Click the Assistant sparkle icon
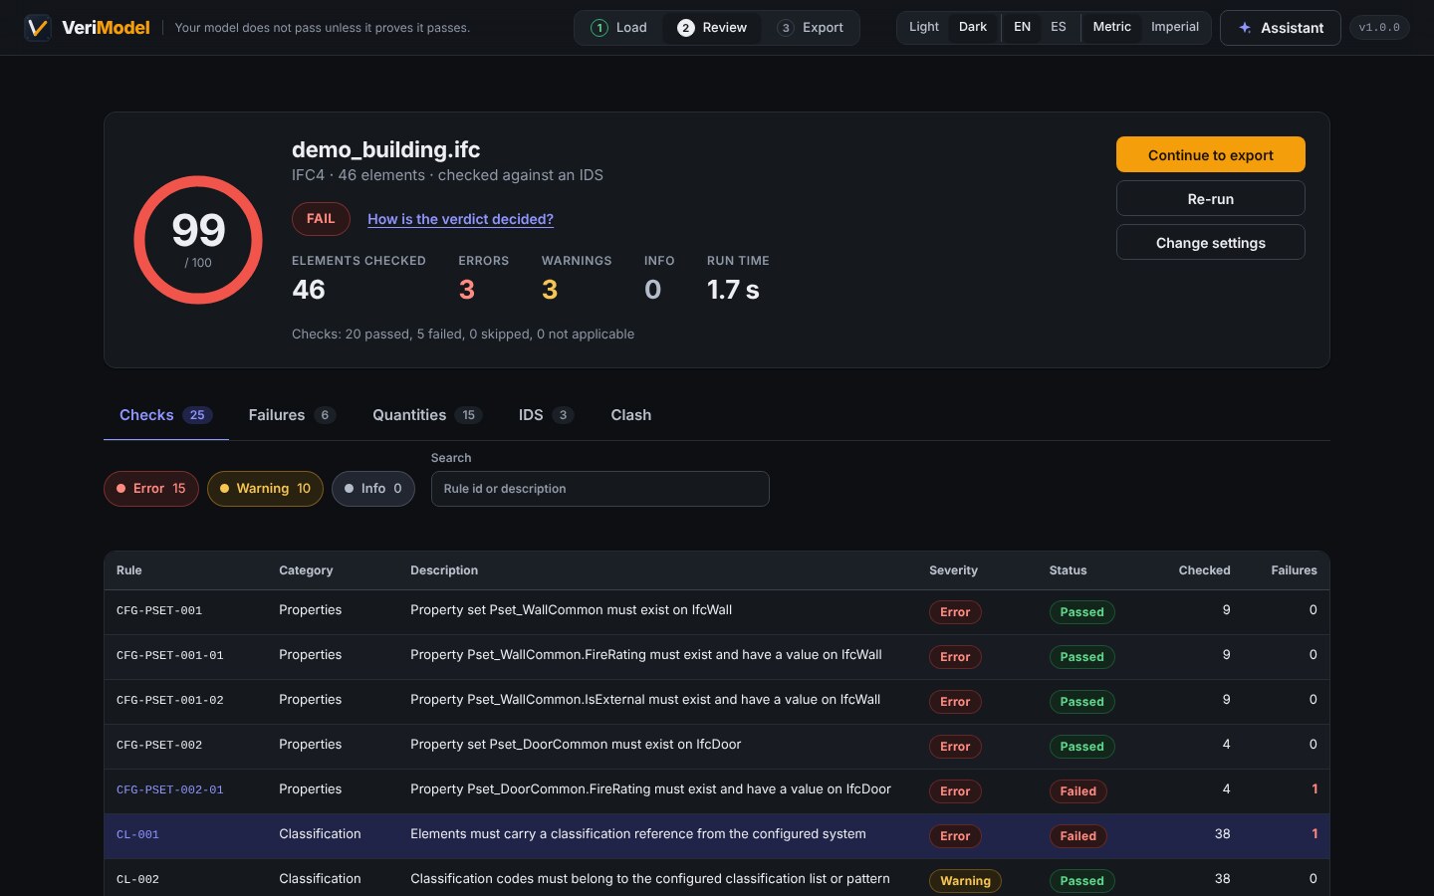 1245,28
